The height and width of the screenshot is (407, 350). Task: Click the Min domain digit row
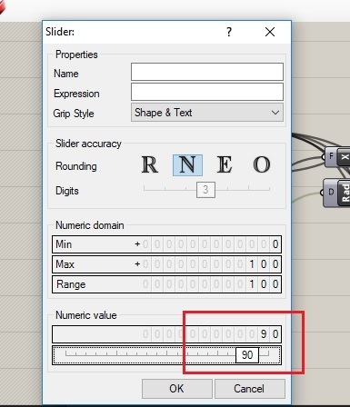coord(166,244)
